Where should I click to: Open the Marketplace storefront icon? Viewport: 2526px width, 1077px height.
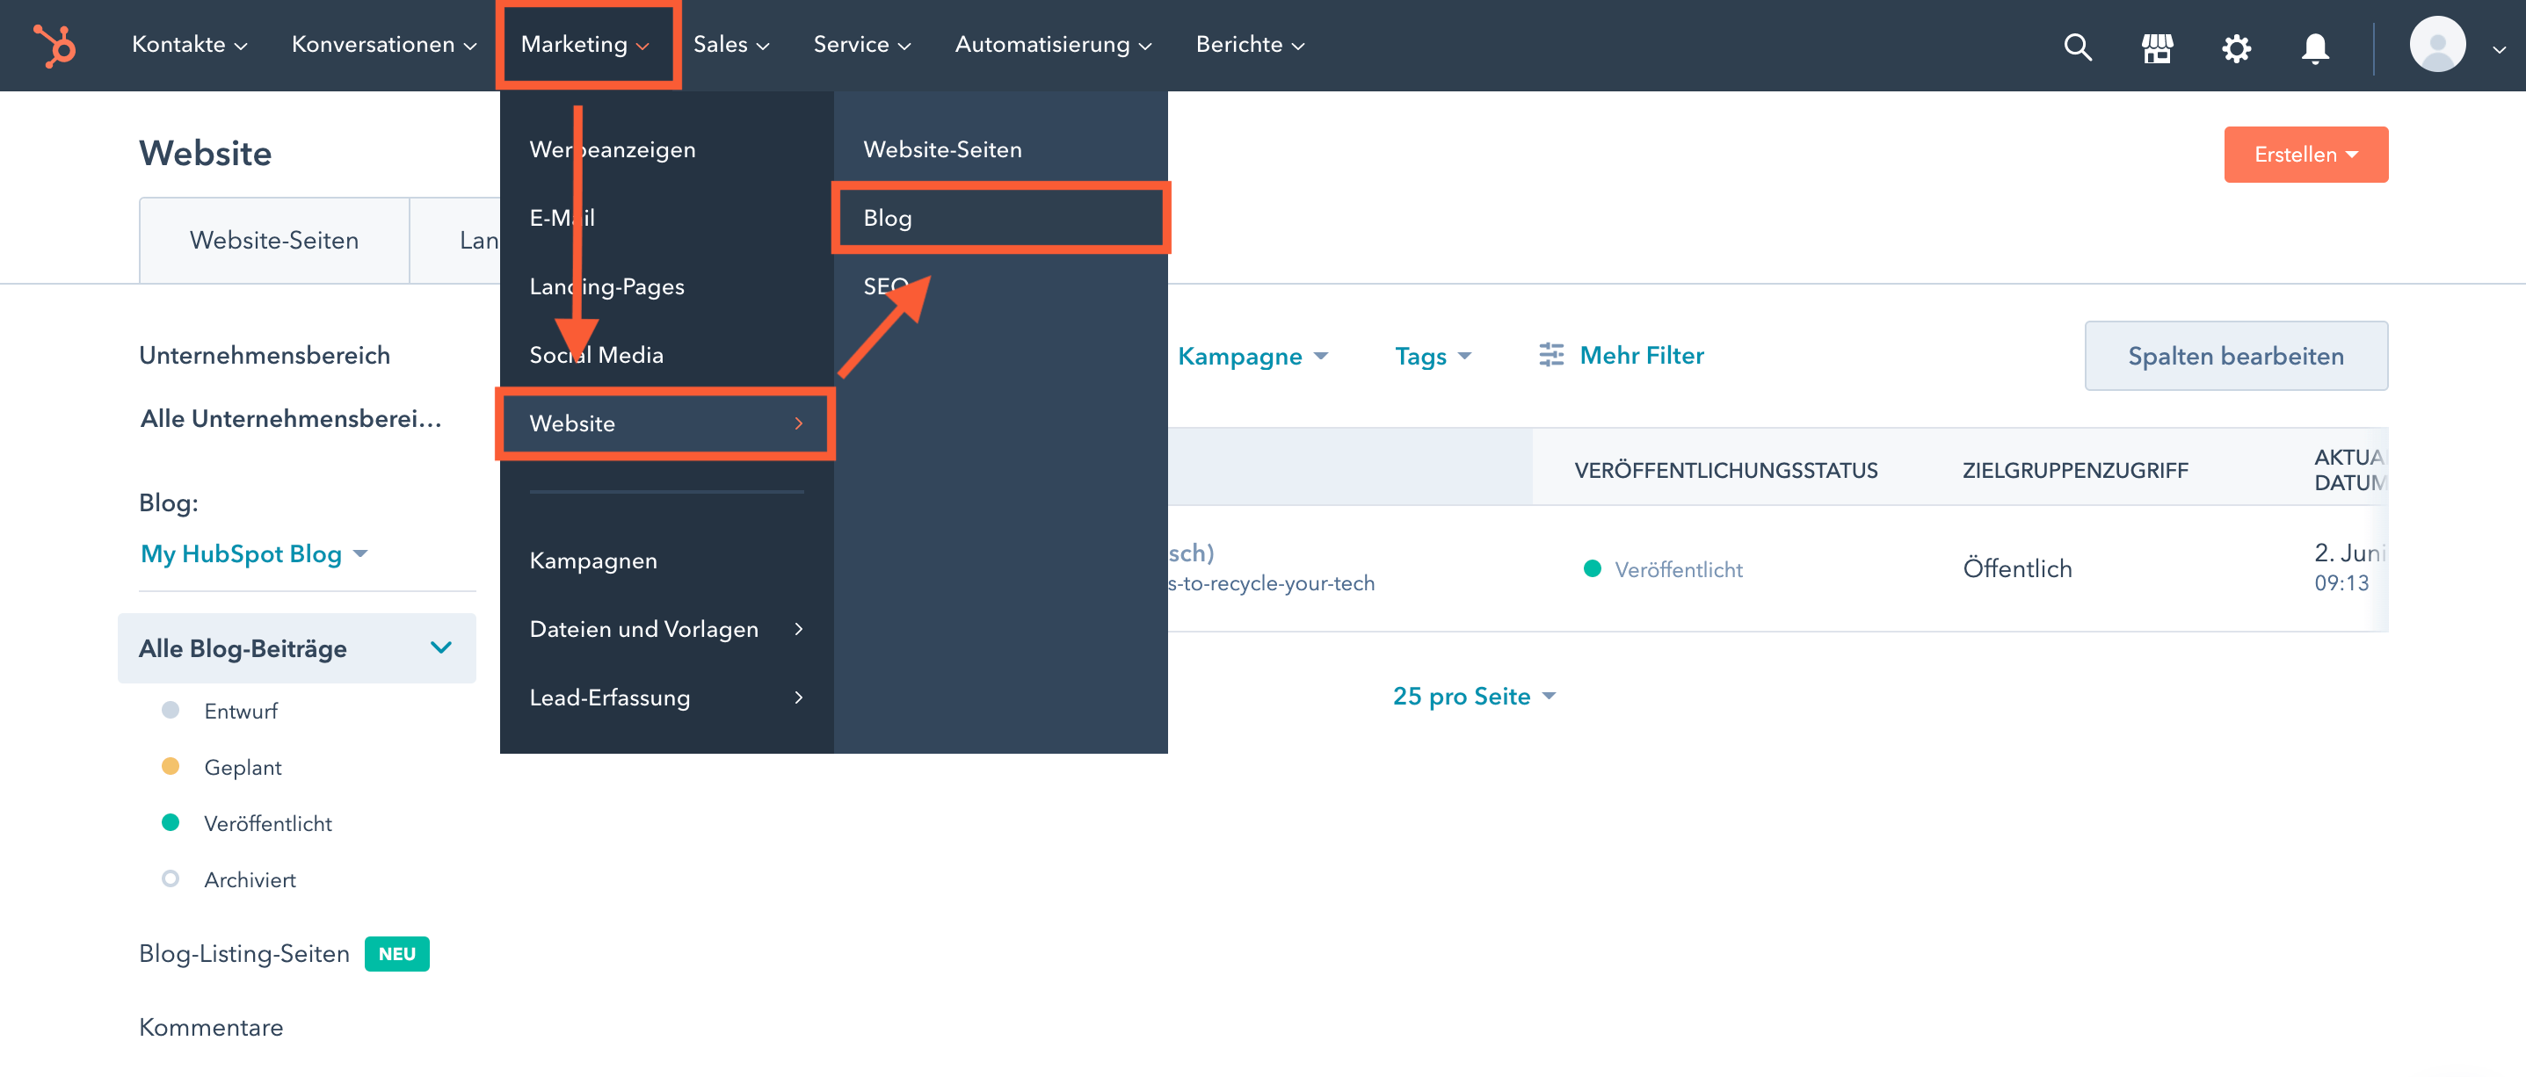pyautogui.click(x=2156, y=46)
